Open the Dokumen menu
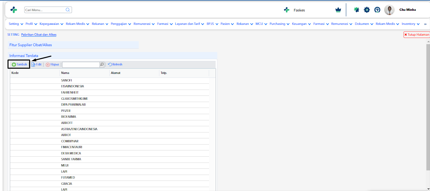 point(364,24)
